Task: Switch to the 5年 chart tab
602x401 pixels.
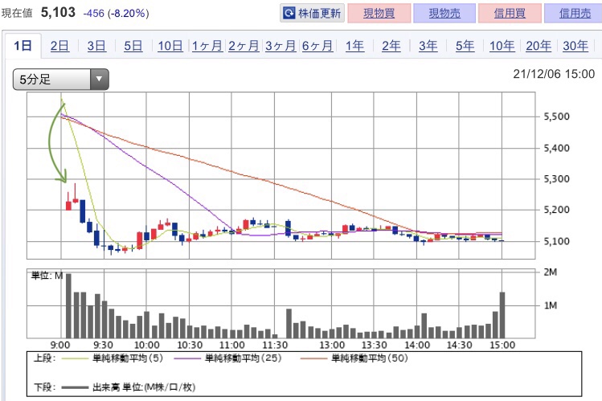Action: coord(465,46)
